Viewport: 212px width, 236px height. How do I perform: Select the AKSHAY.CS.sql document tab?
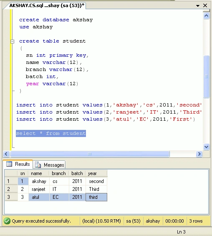pos(47,5)
